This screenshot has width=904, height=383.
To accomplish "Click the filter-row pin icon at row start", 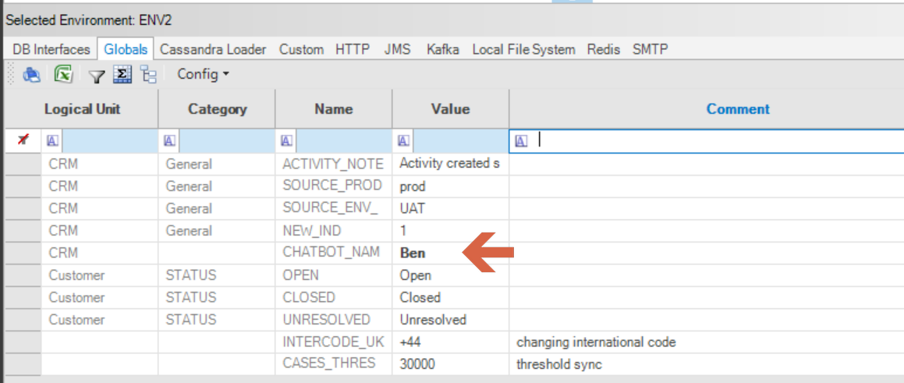I will click(23, 140).
